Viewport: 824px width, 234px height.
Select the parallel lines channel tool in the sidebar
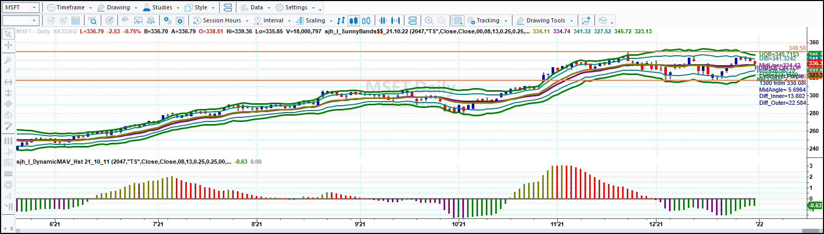pyautogui.click(x=8, y=104)
